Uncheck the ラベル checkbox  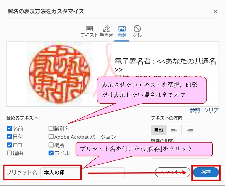(x=51, y=153)
